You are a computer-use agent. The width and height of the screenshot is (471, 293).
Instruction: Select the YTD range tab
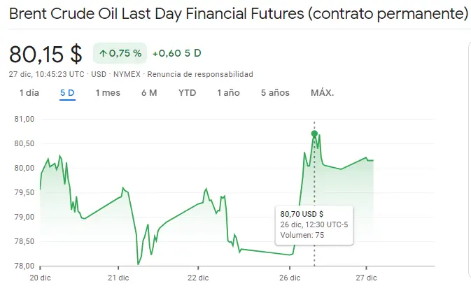[187, 93]
